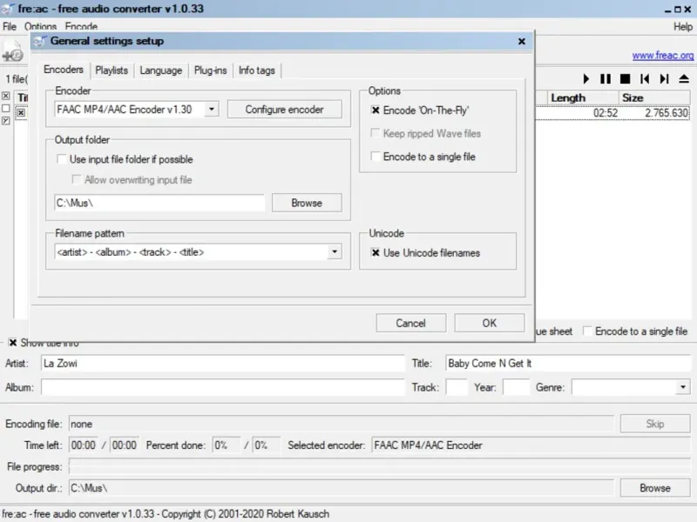Jump to previous track icon
This screenshot has height=522, width=697.
pos(645,79)
